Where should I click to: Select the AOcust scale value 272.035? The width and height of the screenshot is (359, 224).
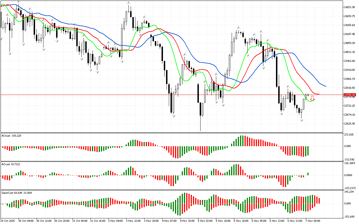pos(349,135)
